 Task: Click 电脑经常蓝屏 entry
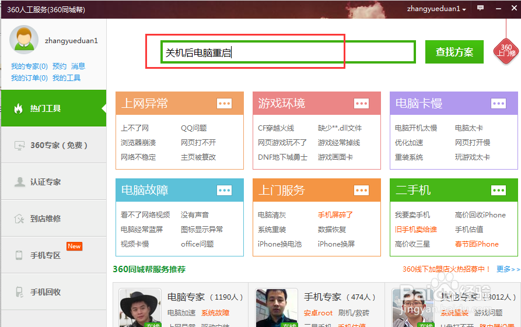142,230
